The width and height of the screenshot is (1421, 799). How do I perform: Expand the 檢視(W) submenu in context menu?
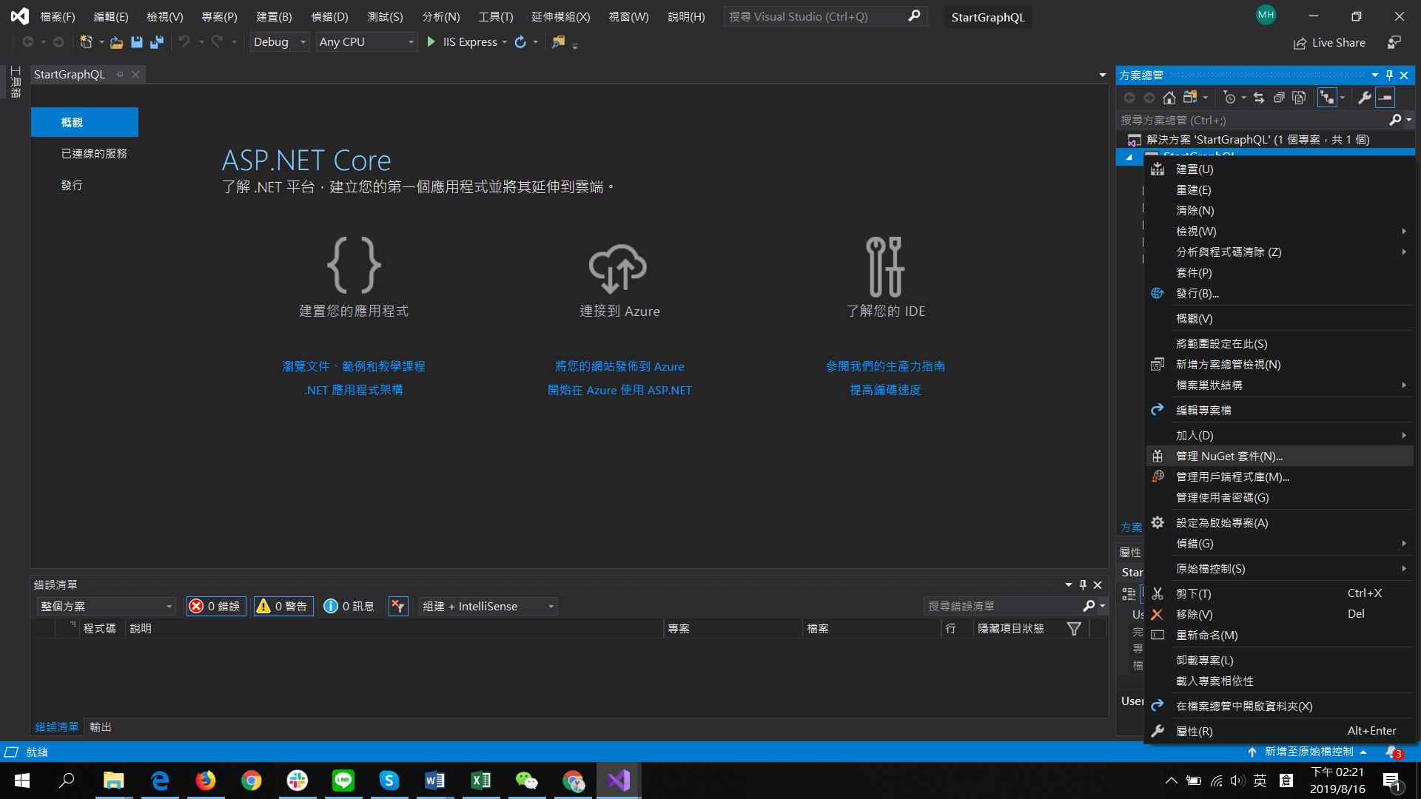point(1280,232)
